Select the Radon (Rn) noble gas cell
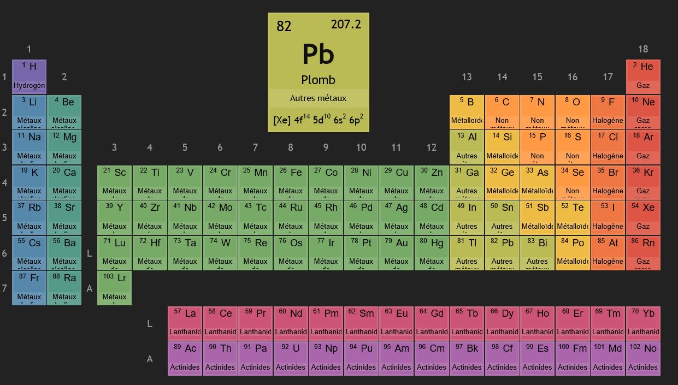678x385 pixels. pyautogui.click(x=643, y=253)
